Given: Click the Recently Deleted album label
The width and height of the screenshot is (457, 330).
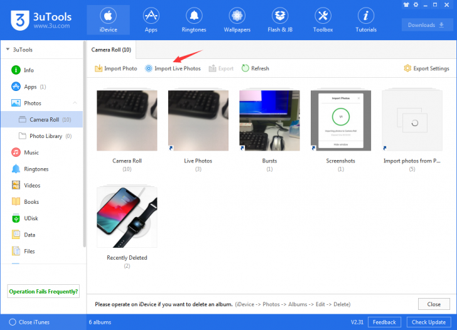Looking at the screenshot, I should click(127, 258).
